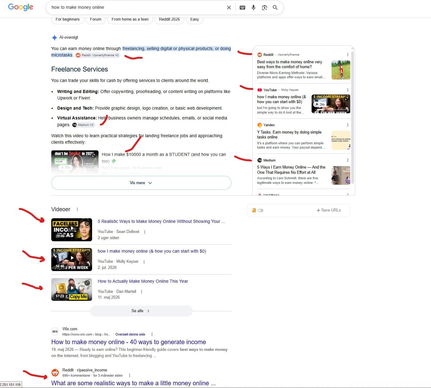This screenshot has height=388, width=431.
Task: Play the student $10000 a month video thumbnail
Action: (75, 163)
